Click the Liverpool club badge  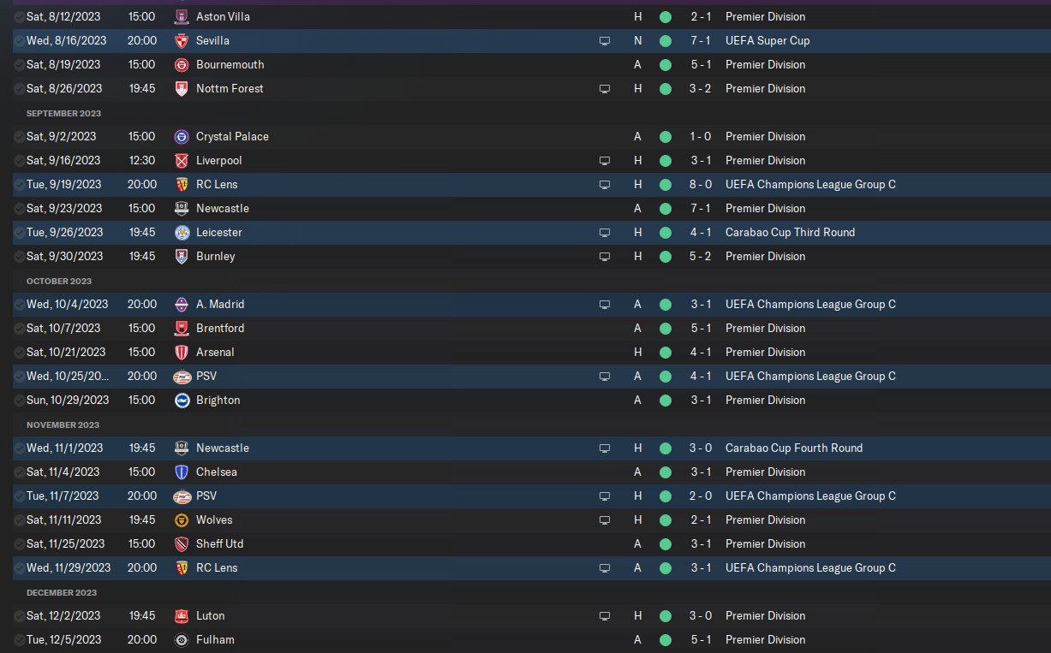(181, 160)
